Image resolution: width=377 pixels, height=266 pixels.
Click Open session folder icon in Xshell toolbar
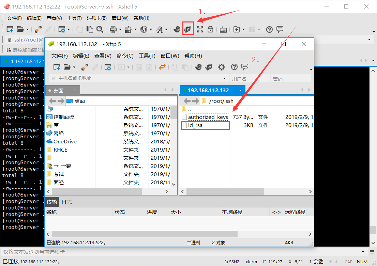pos(20,29)
